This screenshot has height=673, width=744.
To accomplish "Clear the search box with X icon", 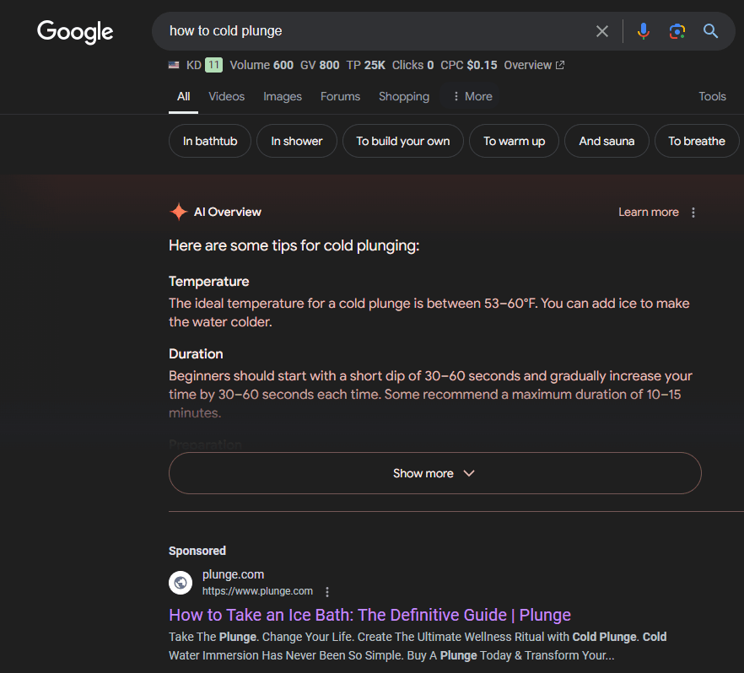I will tap(601, 31).
